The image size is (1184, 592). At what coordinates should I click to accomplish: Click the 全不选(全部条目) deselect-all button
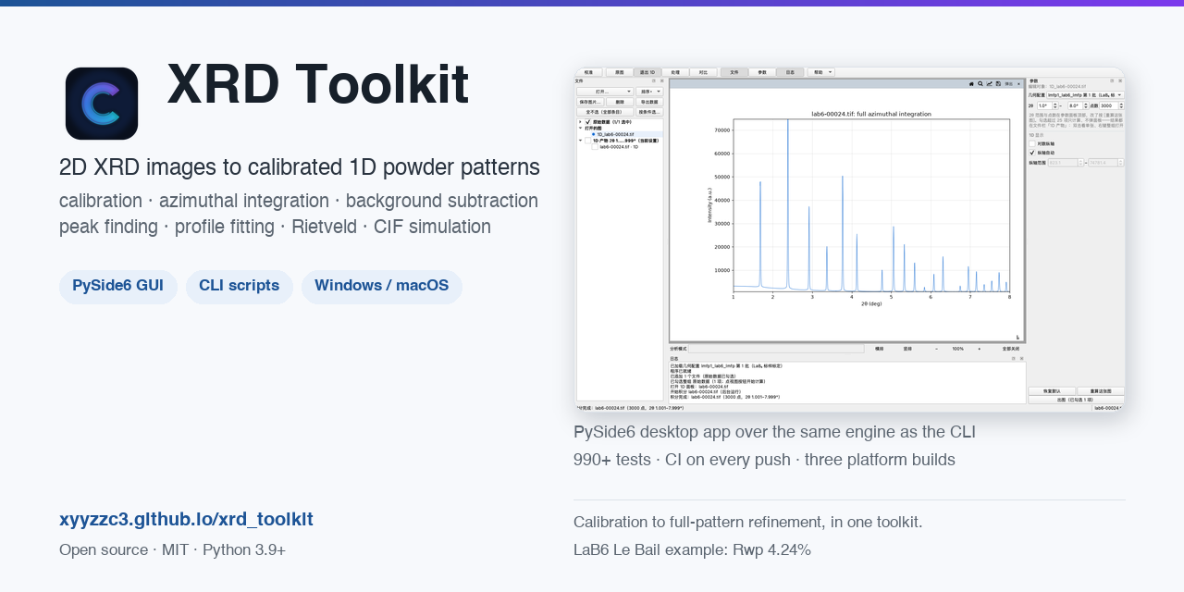(605, 112)
